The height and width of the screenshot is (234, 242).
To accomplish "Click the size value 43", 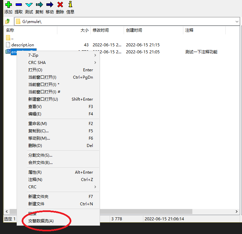I will 86,45.
